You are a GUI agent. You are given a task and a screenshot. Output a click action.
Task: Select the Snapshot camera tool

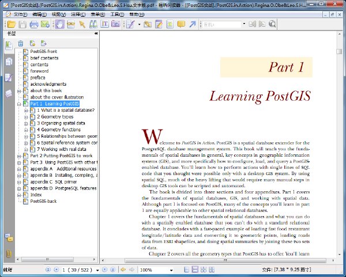coord(116,24)
